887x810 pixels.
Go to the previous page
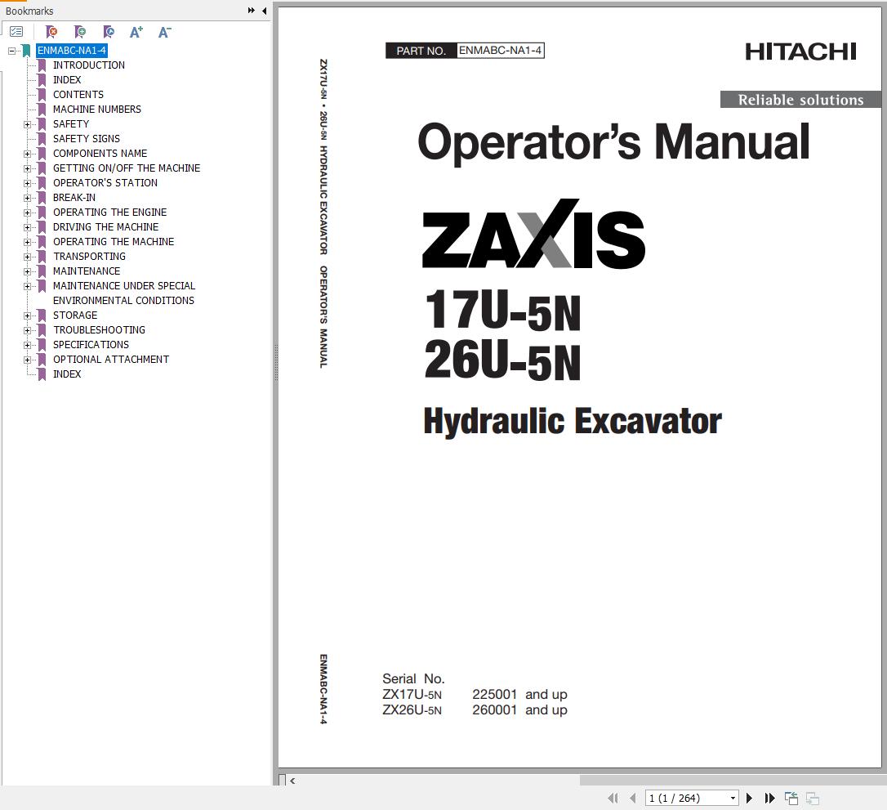tap(632, 798)
